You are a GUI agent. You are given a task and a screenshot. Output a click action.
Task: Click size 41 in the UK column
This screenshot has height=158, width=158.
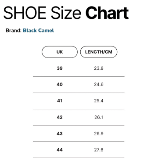(x=60, y=101)
